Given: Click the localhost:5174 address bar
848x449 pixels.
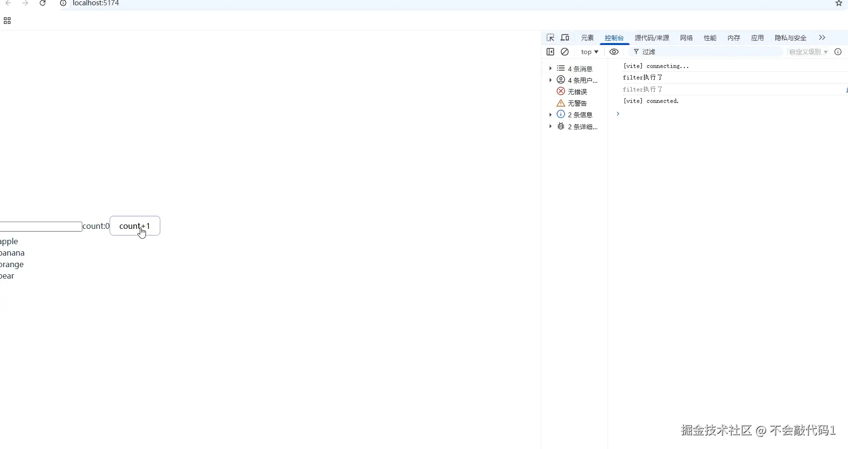Looking at the screenshot, I should pyautogui.click(x=96, y=3).
